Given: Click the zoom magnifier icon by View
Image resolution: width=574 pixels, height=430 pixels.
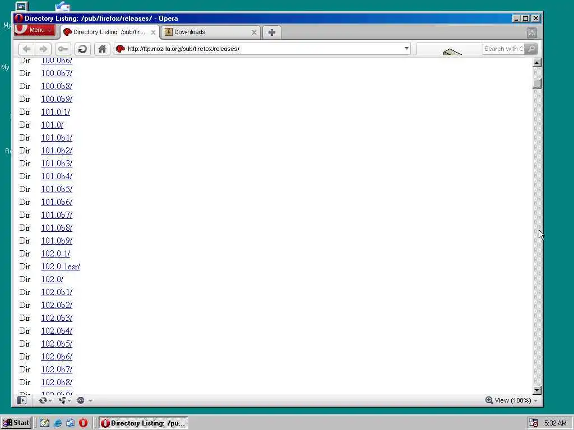Looking at the screenshot, I should [x=489, y=400].
